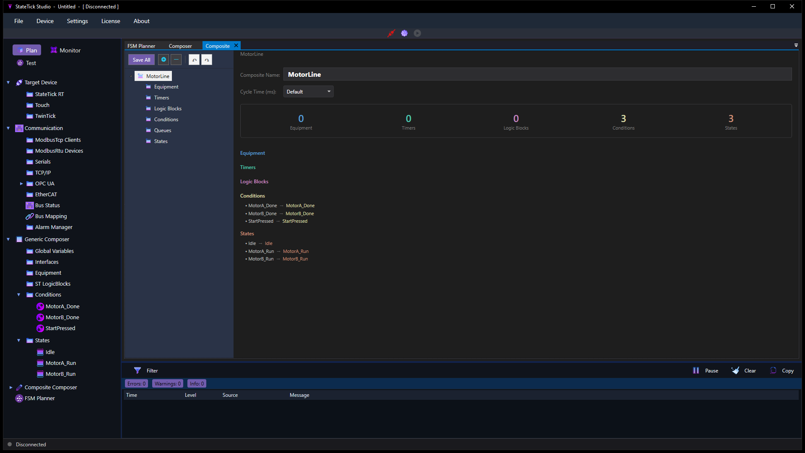Click the StartPressed condition icon
This screenshot has height=453, width=805.
click(x=40, y=328)
